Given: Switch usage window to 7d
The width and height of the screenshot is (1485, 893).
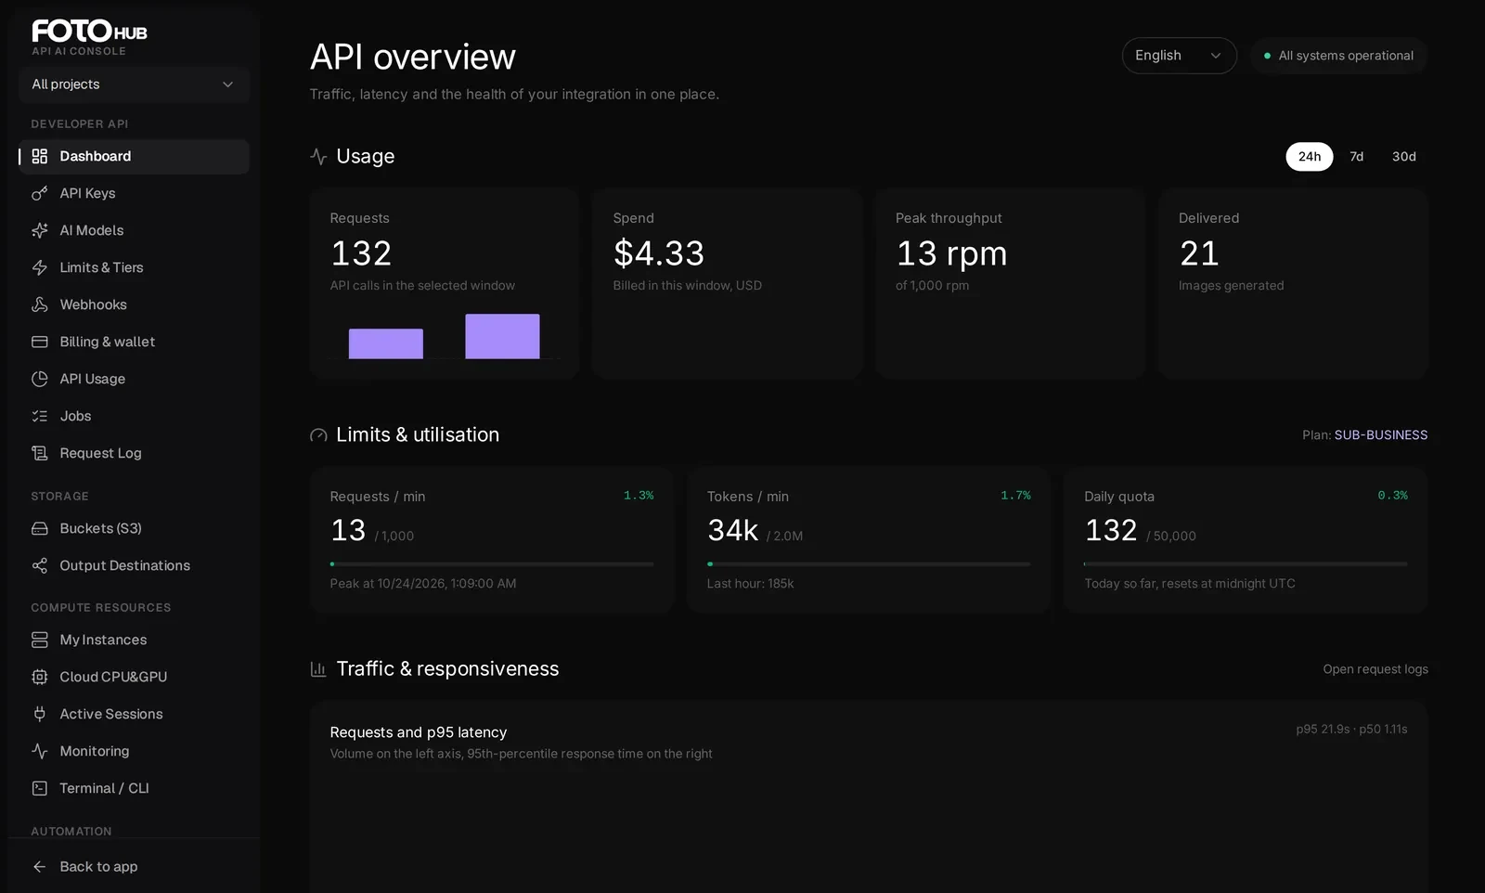Looking at the screenshot, I should coord(1356,157).
